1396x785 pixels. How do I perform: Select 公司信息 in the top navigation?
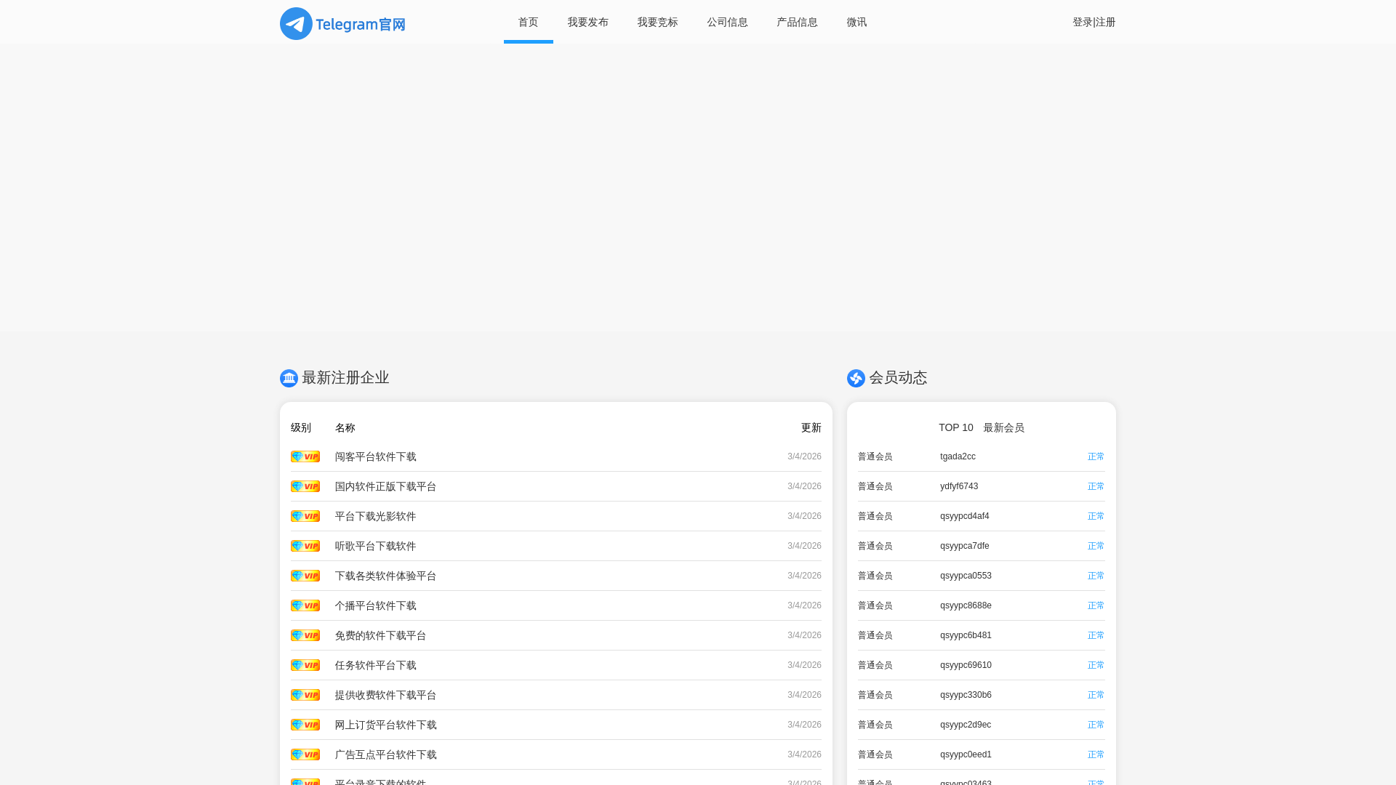pos(728,22)
